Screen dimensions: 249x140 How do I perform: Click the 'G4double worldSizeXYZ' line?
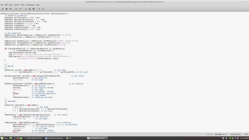click(22, 18)
